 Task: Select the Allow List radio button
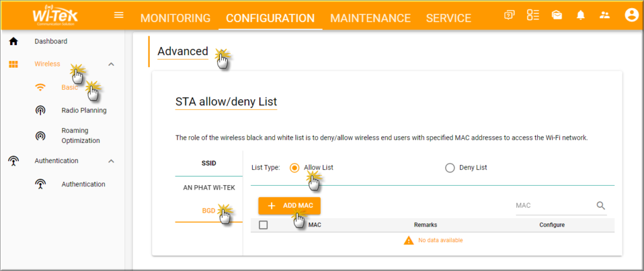(294, 167)
